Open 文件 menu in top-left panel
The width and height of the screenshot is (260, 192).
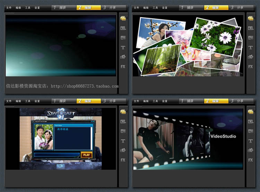(x=9, y=8)
